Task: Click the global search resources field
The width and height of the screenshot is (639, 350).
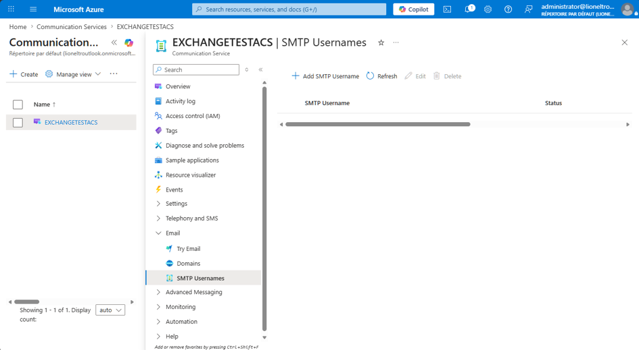Action: [289, 9]
